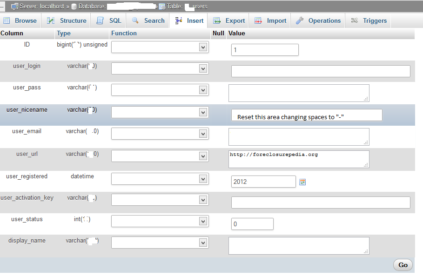Click the Operations wrench icon
This screenshot has height=277, width=423.
pyautogui.click(x=299, y=20)
